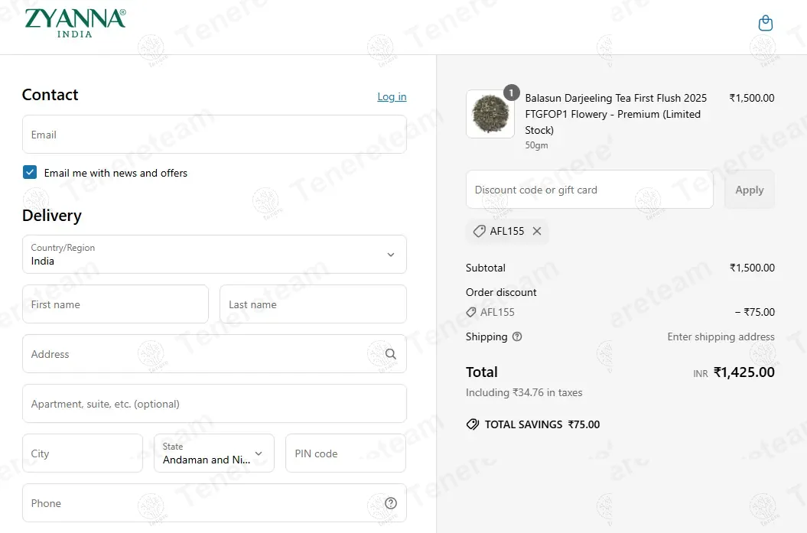The height and width of the screenshot is (533, 807).
Task: Click the Total Savings tag icon
Action: [x=473, y=424]
